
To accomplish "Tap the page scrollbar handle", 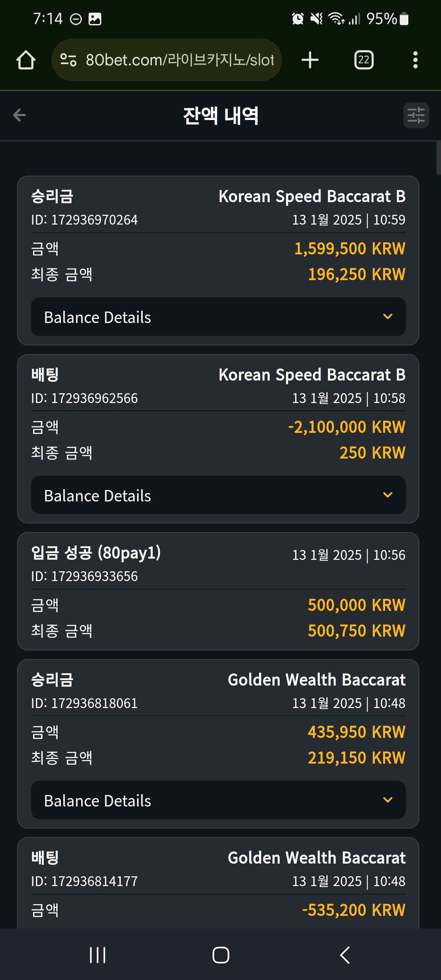I will (x=438, y=158).
